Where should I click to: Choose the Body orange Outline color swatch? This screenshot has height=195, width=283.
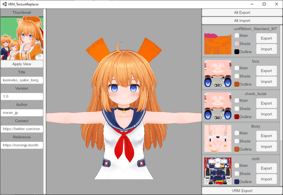click(x=237, y=149)
